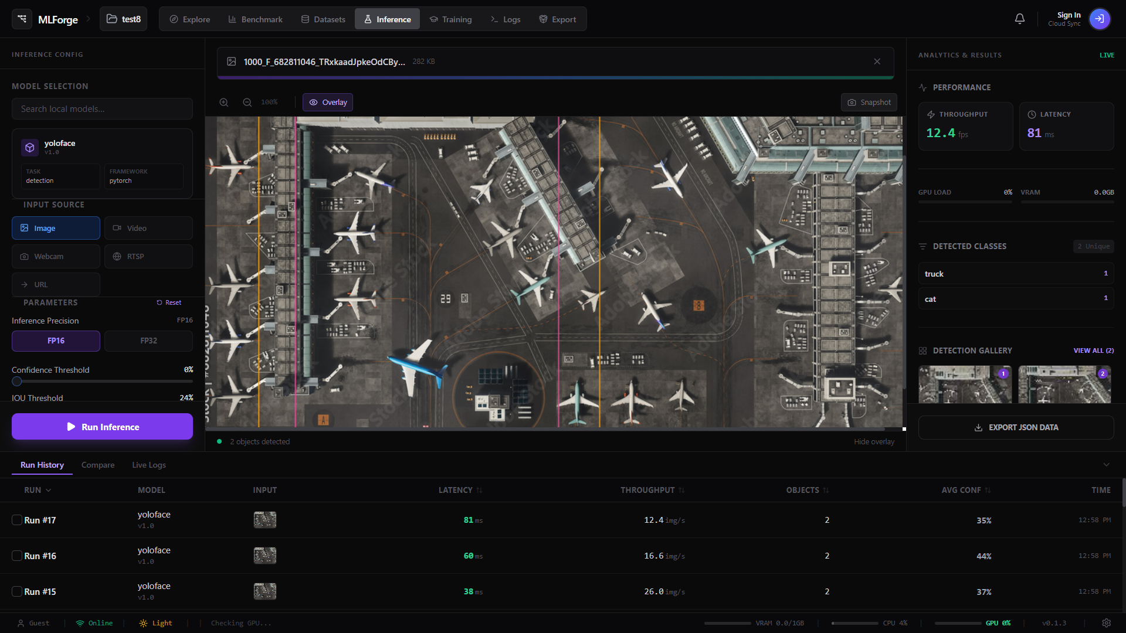Select the cat detected class row
This screenshot has width=1126, height=633.
pyautogui.click(x=1016, y=299)
